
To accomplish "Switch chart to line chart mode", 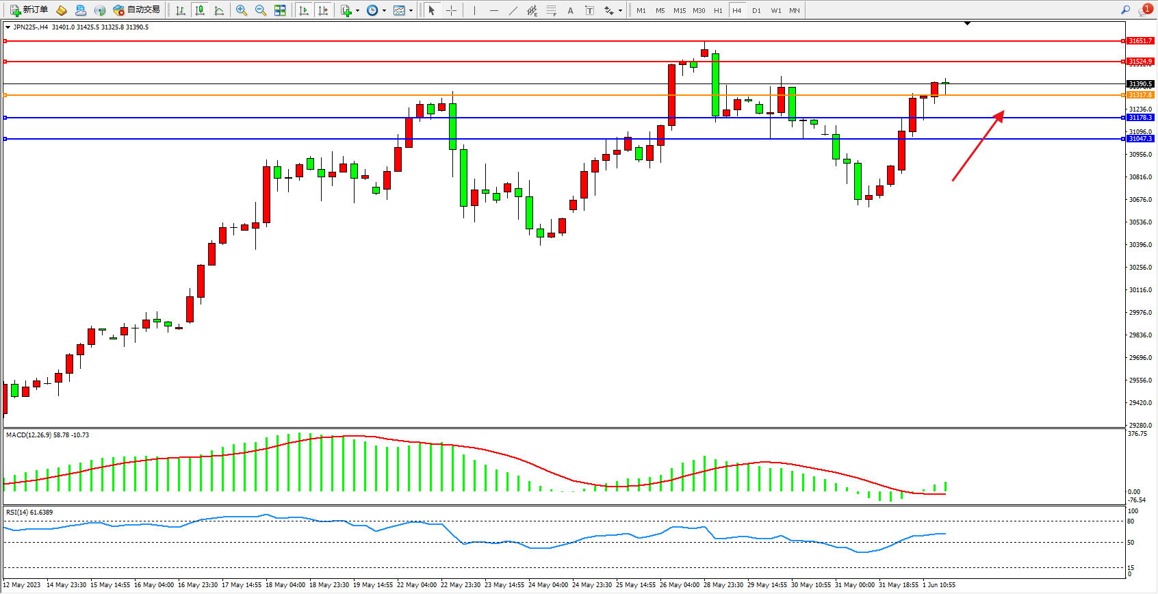I will [x=219, y=10].
